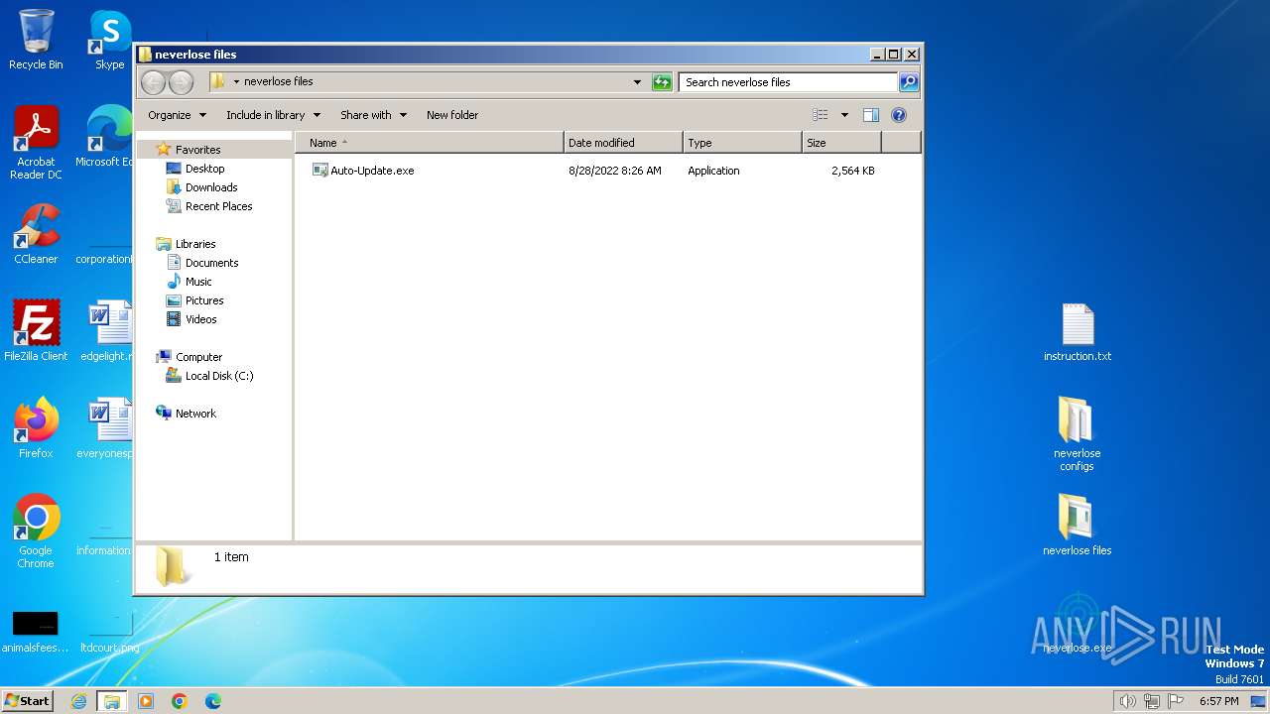Open the neverlose files desktop folder
Screen dimensions: 1270x714
[1078, 525]
